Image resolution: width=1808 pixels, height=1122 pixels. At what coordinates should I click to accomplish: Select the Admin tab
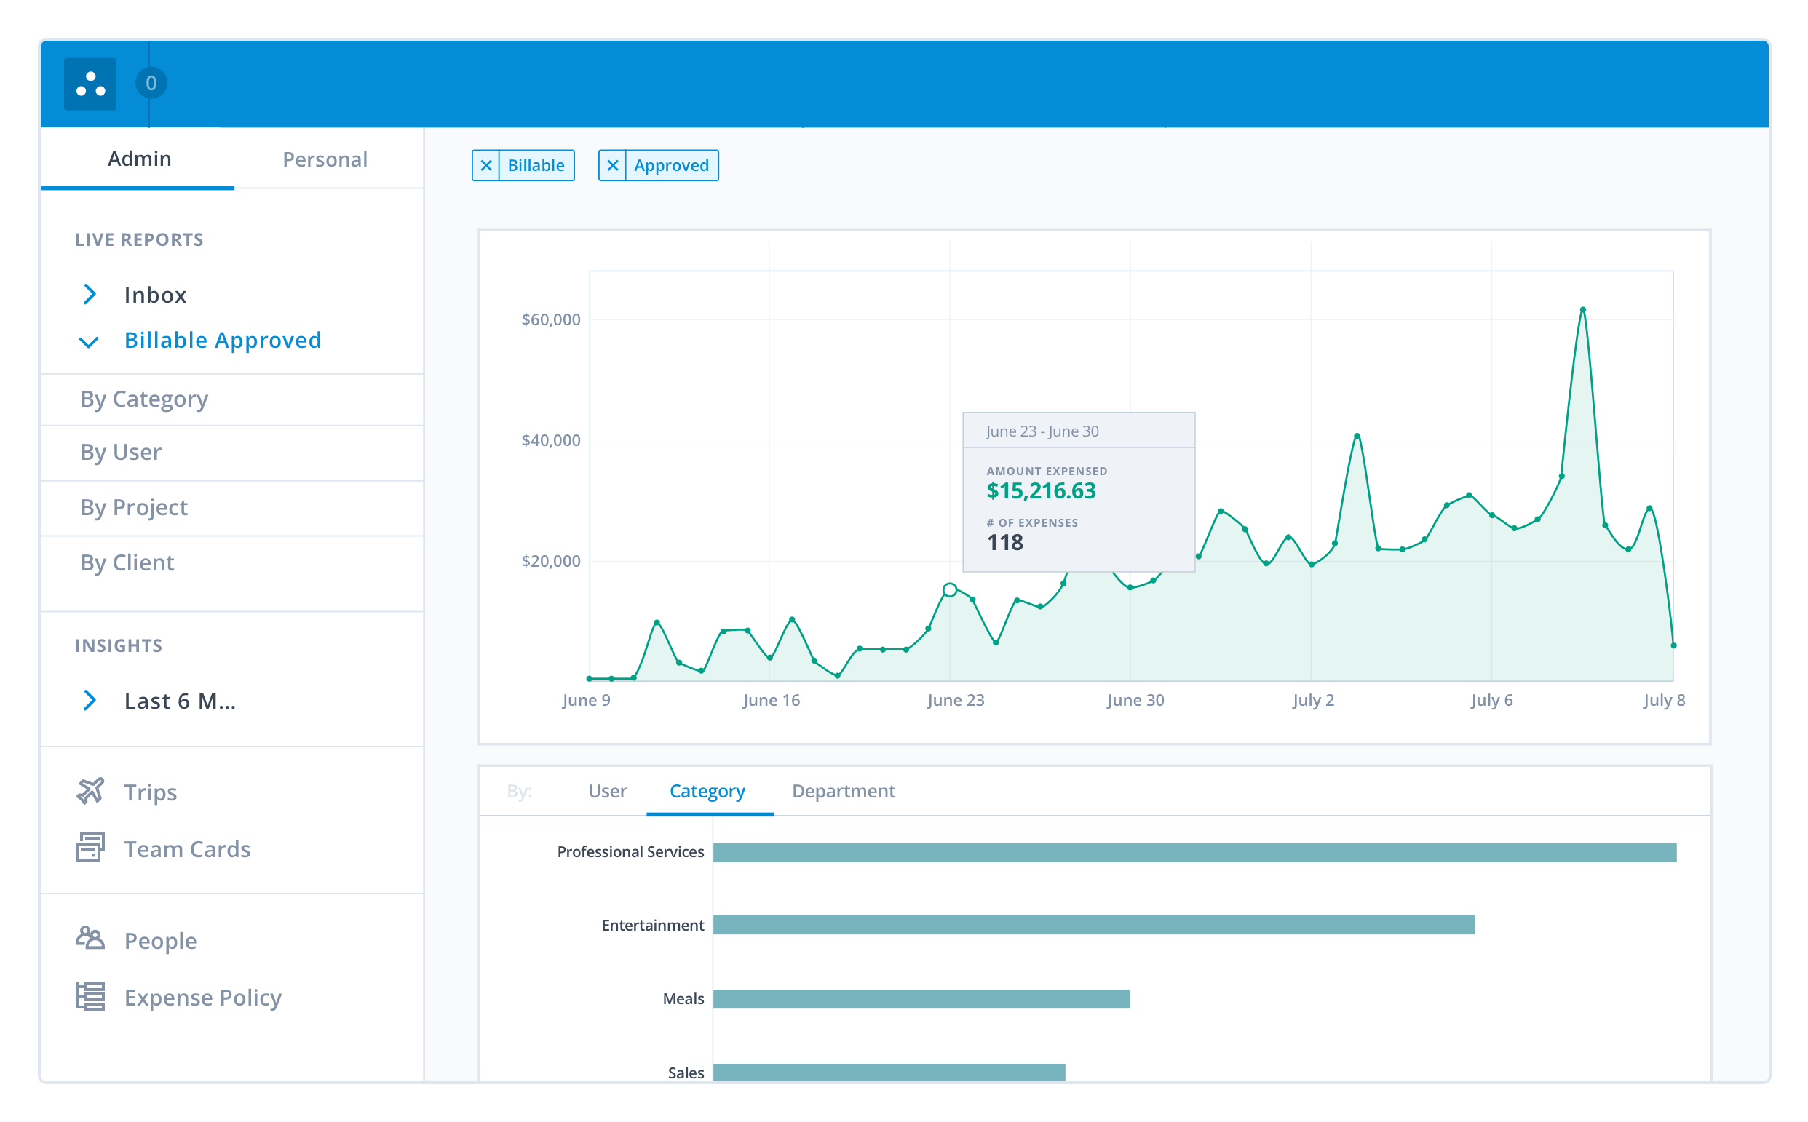point(139,159)
